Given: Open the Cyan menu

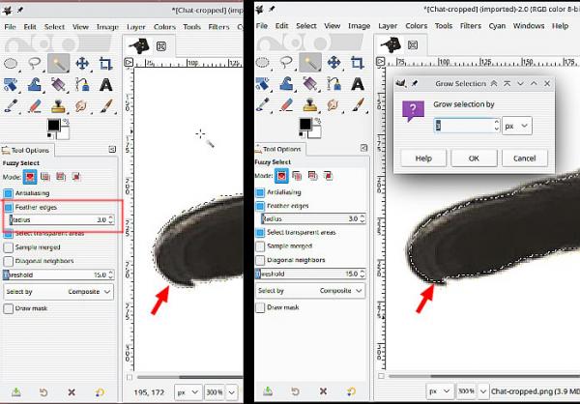Looking at the screenshot, I should coord(497,26).
